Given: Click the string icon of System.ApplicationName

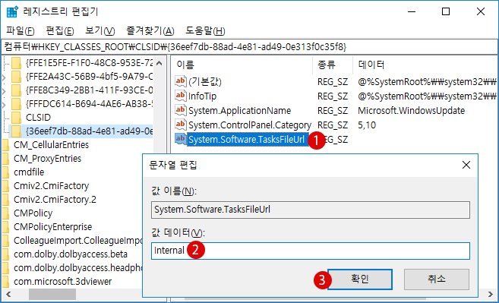Looking at the screenshot, I should click(x=181, y=110).
